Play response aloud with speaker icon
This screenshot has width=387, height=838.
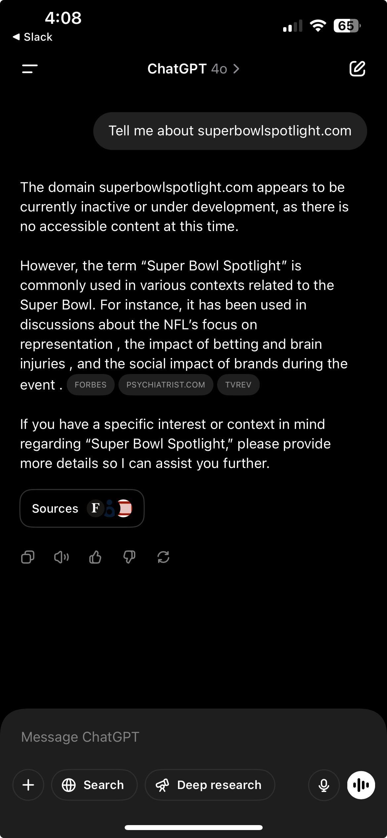pyautogui.click(x=62, y=557)
